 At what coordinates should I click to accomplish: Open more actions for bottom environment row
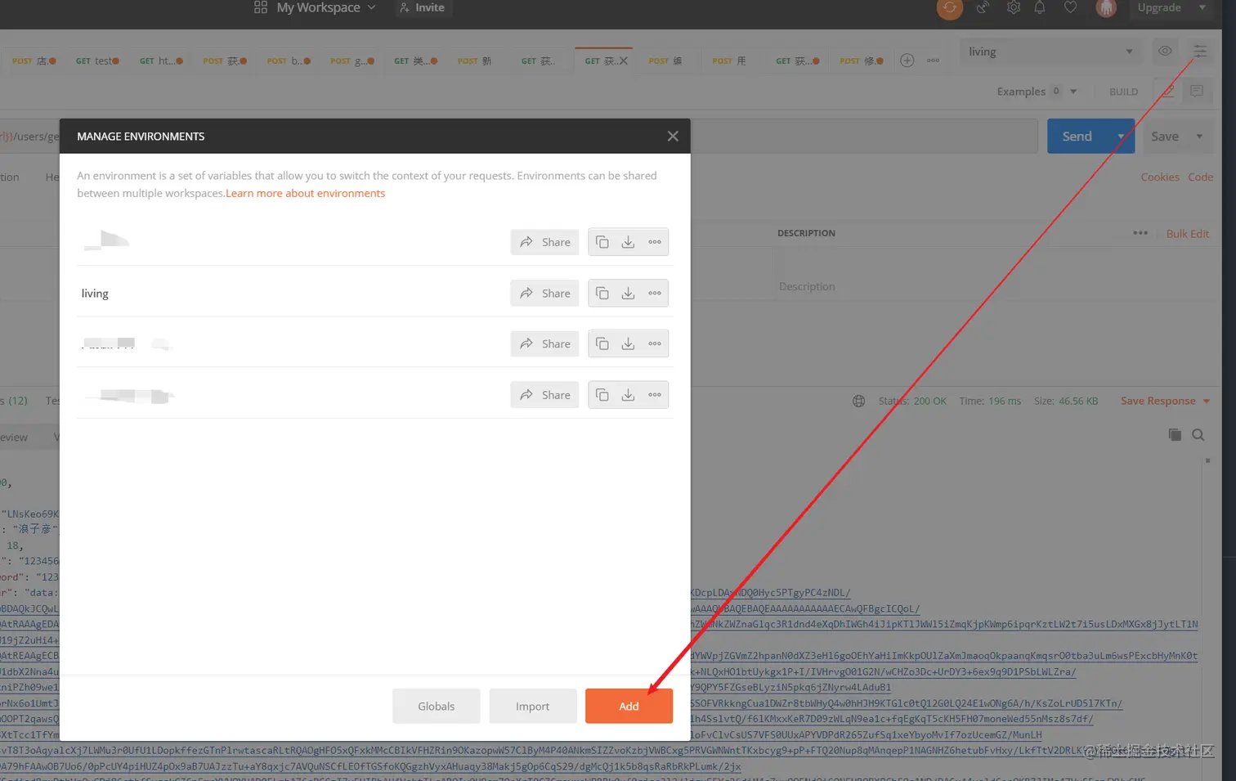tap(655, 395)
